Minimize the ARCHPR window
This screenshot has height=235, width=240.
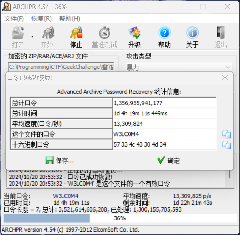click(x=179, y=7)
